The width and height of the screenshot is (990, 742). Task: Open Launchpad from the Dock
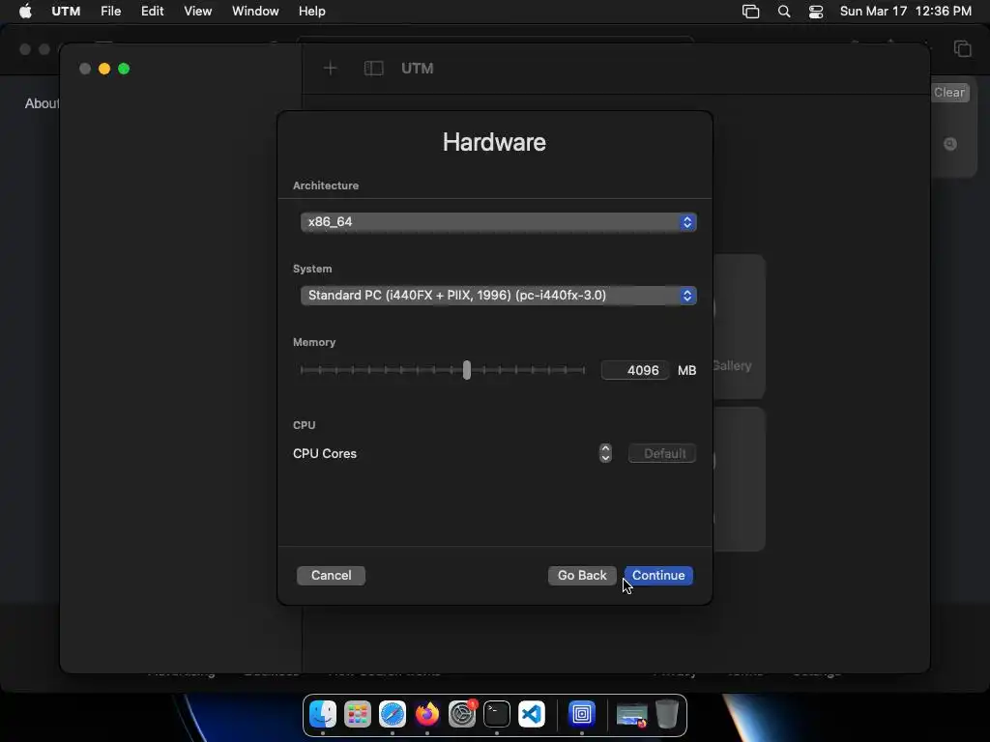358,714
